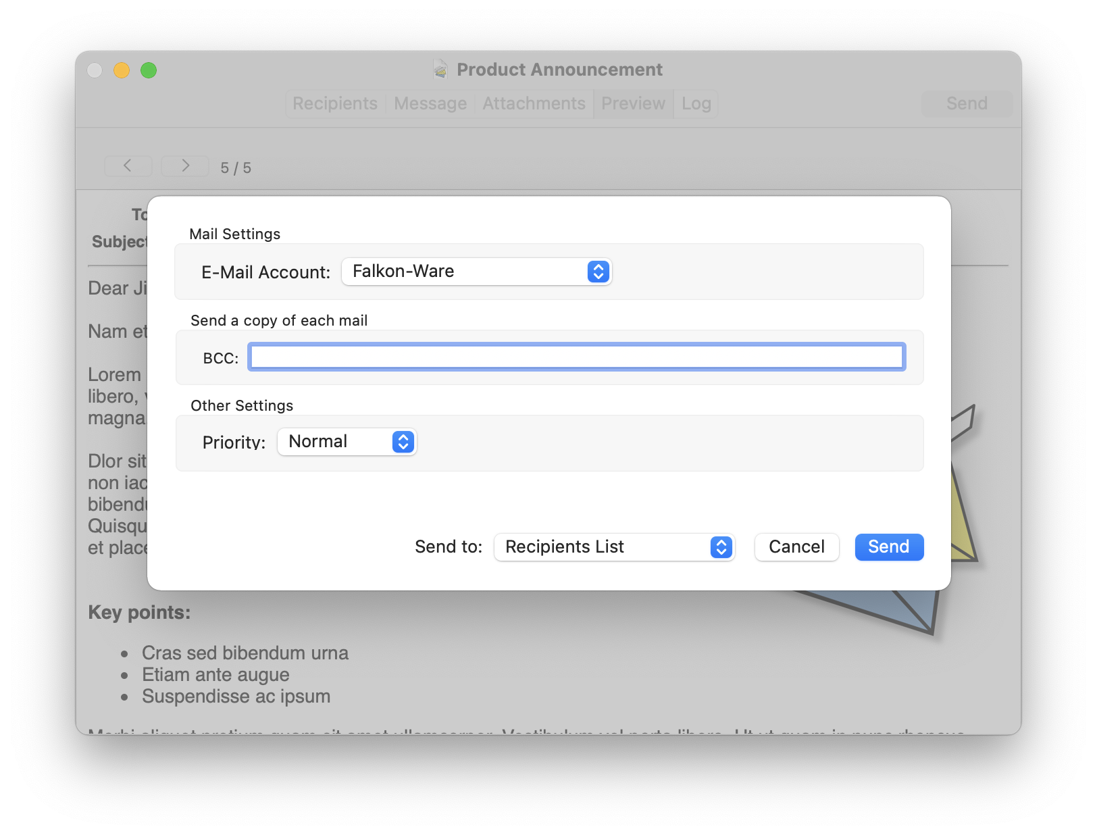The width and height of the screenshot is (1097, 835).
Task: Click into the BCC input field
Action: click(577, 357)
